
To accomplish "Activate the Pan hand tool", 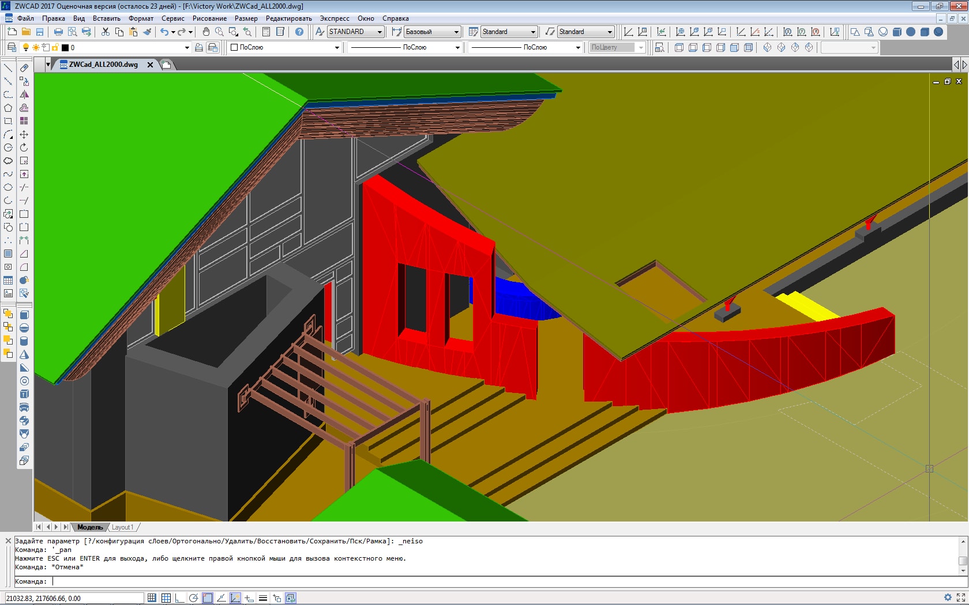I will point(206,32).
